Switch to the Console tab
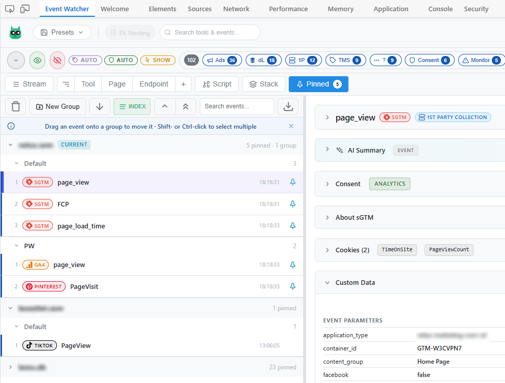505x383 pixels. 440,9
